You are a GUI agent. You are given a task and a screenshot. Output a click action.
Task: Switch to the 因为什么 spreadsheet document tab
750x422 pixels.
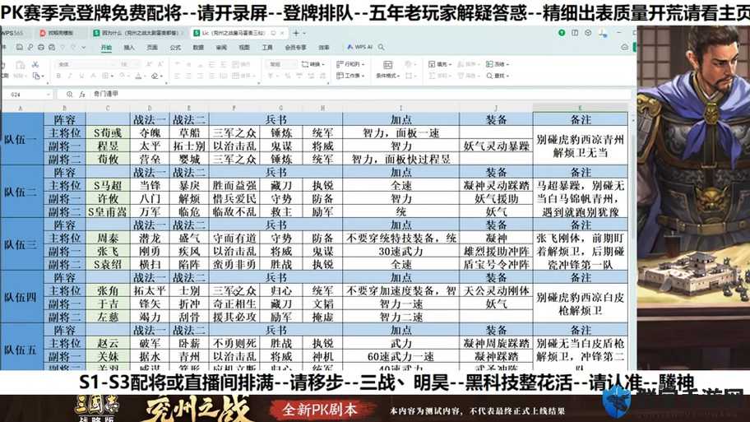(x=139, y=33)
